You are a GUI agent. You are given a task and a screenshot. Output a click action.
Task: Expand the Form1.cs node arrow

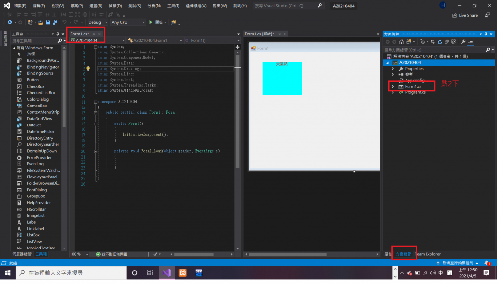pos(393,87)
